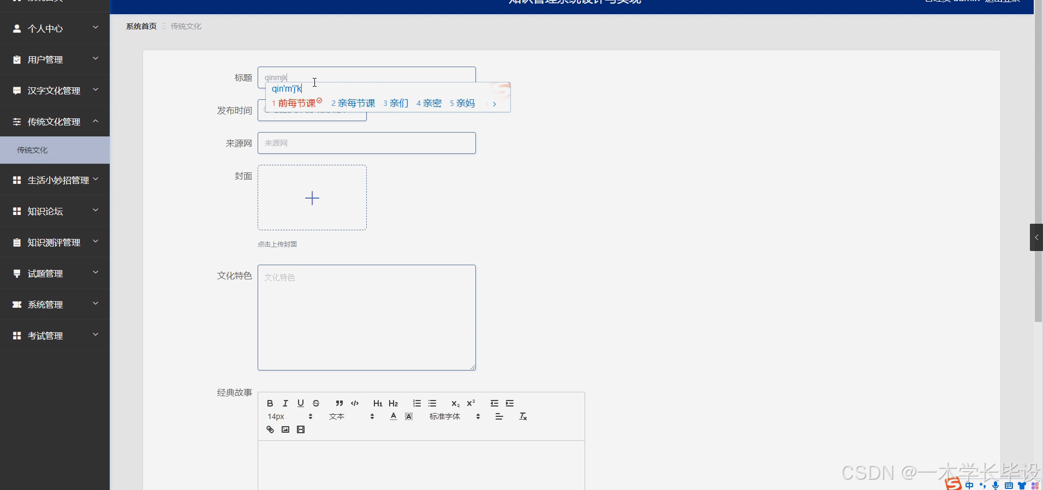Screen dimensions: 1043x490
Task: Expand the 系统管理 menu
Action: click(55, 304)
